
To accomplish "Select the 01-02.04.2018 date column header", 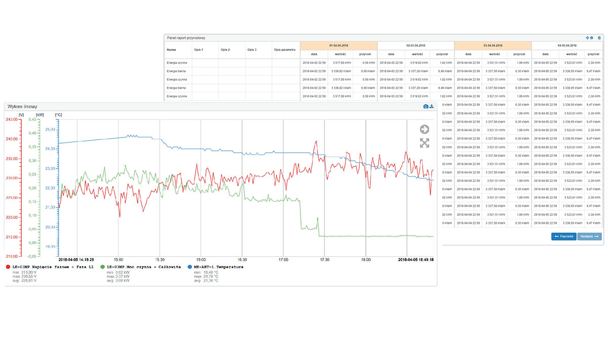I will pos(338,45).
